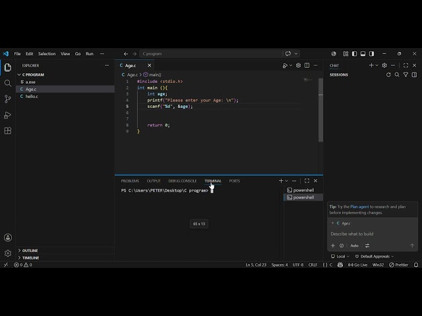Screen dimensions: 422x316
Task: Click the Plan agent link
Action: pyautogui.click(x=359, y=207)
